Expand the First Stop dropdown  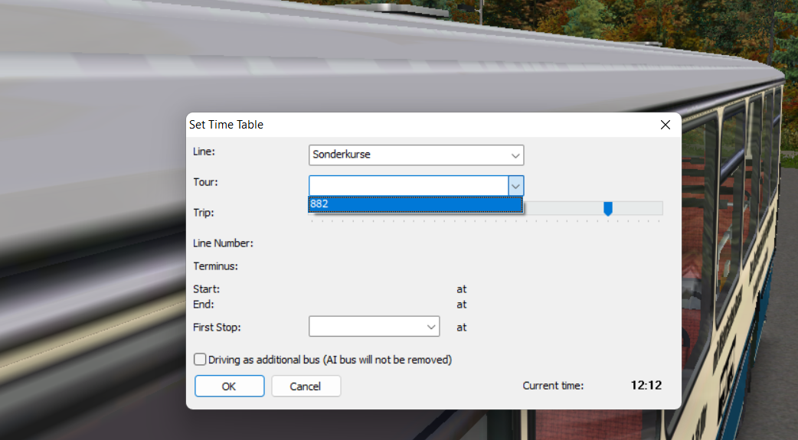pos(431,327)
